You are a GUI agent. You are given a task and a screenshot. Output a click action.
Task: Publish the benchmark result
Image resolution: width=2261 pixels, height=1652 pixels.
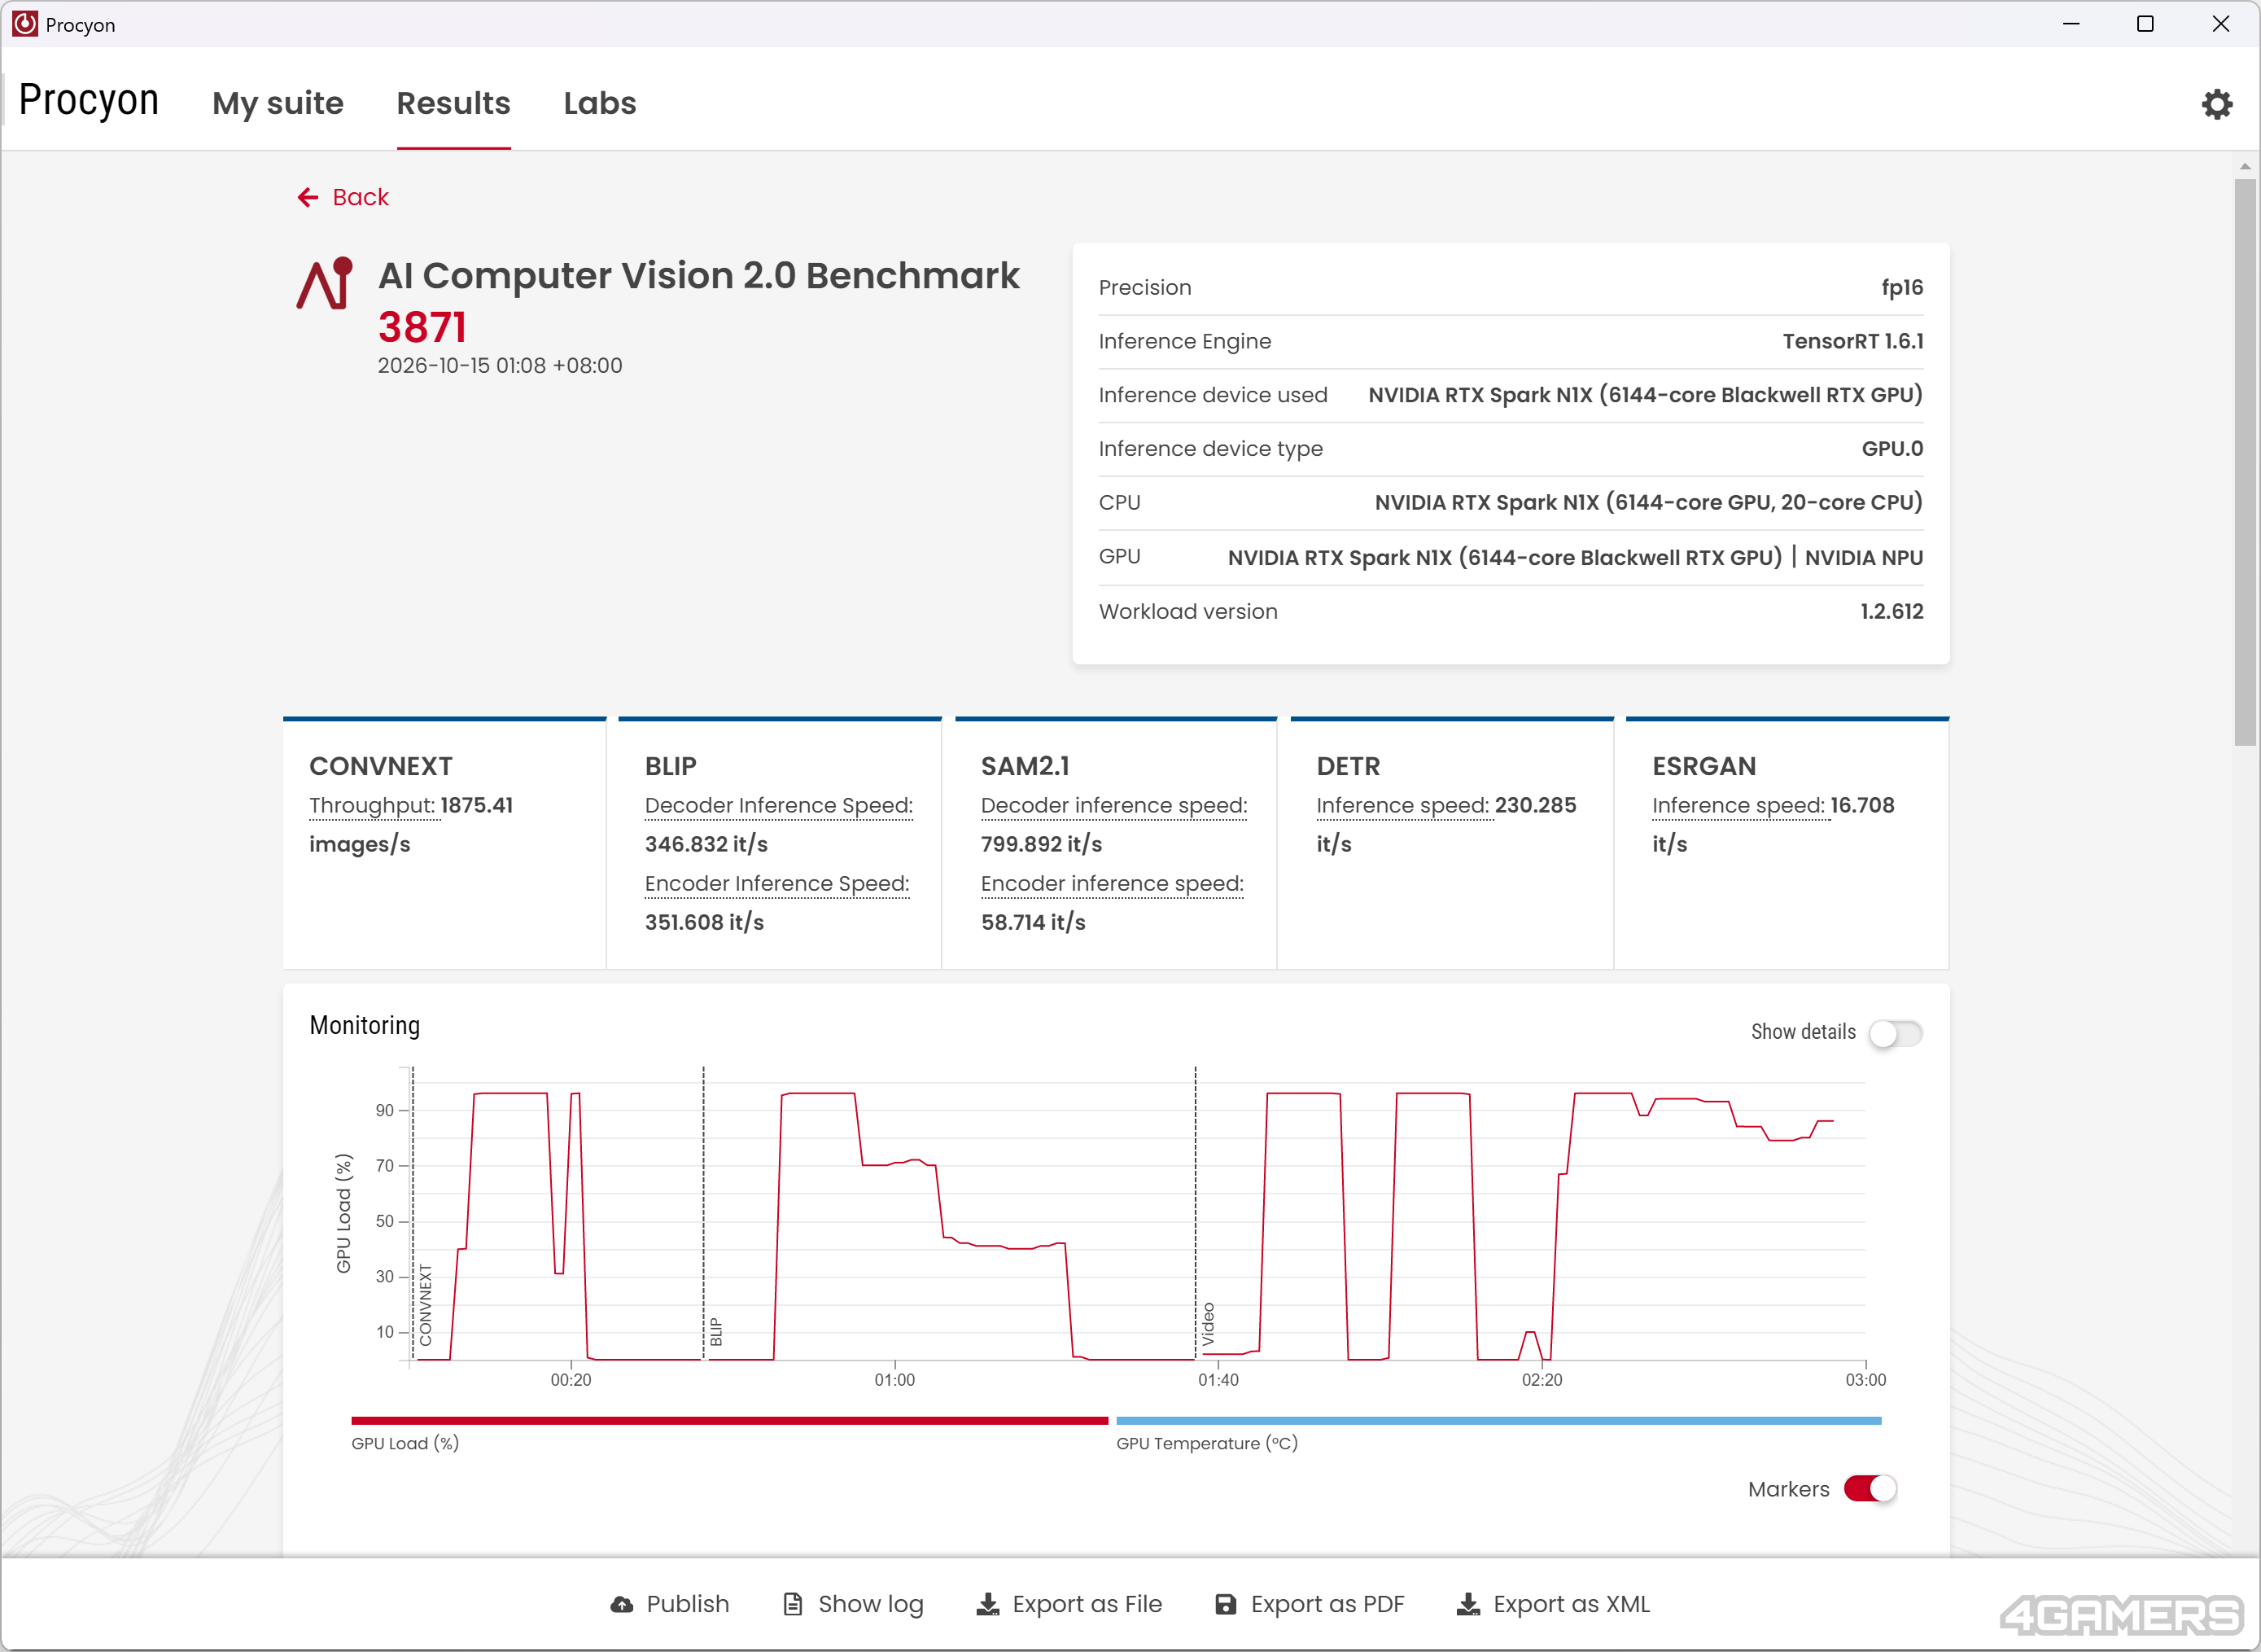pyautogui.click(x=688, y=1604)
